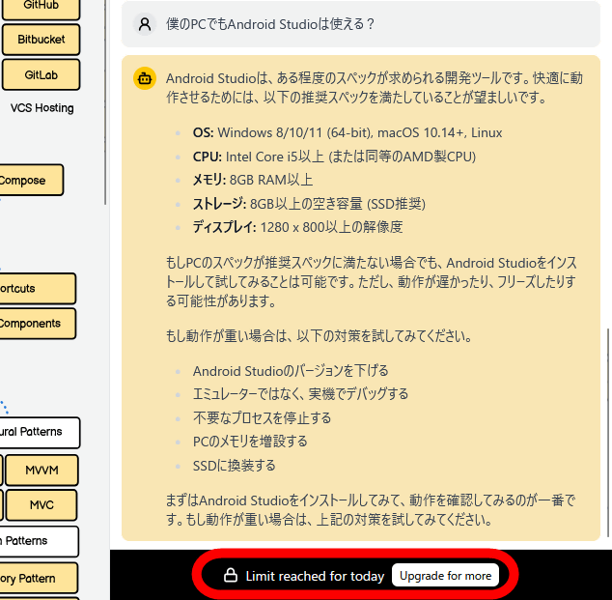Open the Shortcuts roadmap node
The width and height of the screenshot is (612, 600).
pyautogui.click(x=38, y=289)
